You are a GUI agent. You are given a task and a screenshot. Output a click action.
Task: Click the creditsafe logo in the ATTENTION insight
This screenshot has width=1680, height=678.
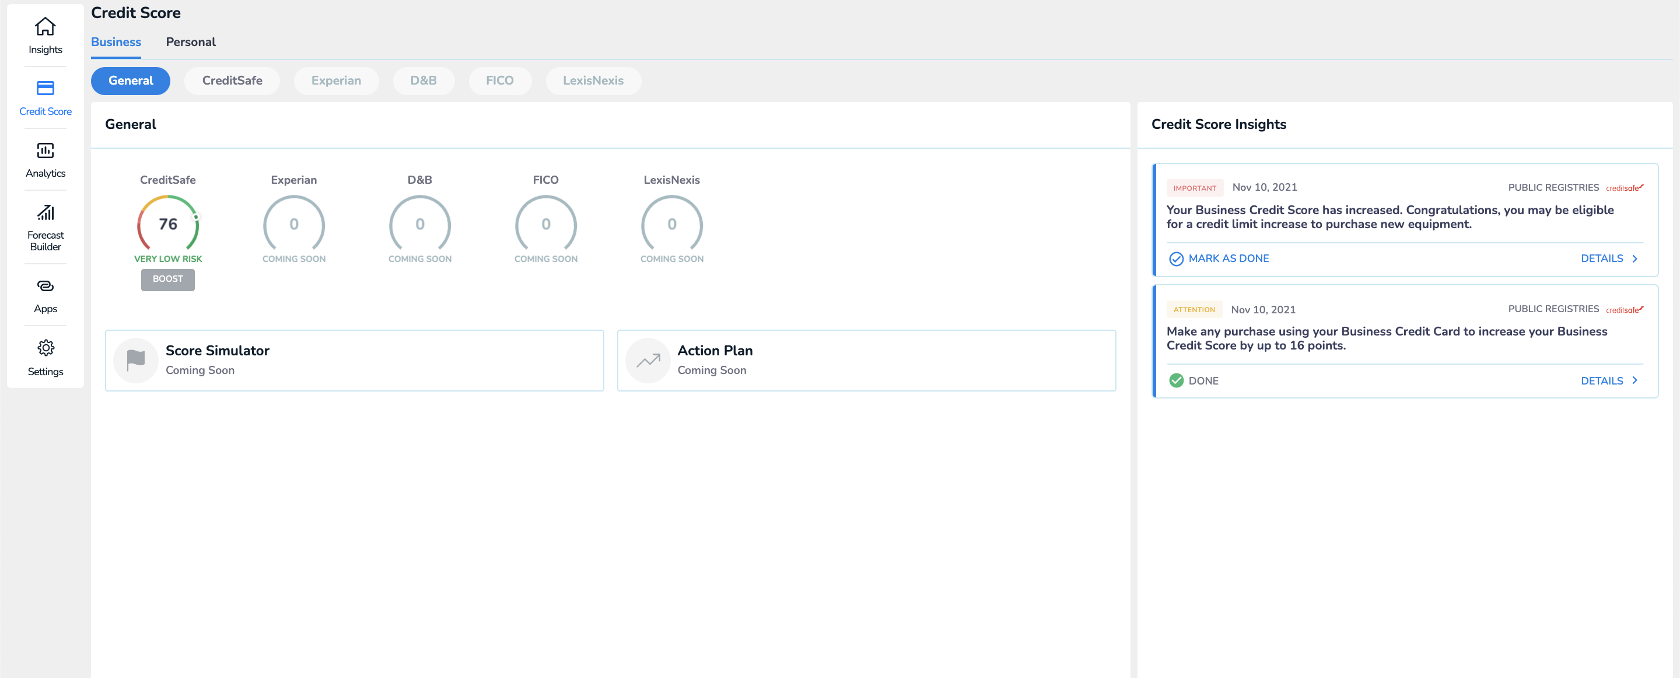(x=1624, y=309)
